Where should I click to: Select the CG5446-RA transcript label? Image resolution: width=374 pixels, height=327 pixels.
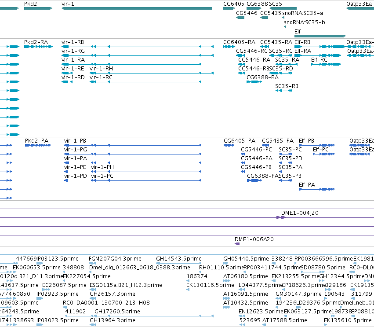click(254, 60)
